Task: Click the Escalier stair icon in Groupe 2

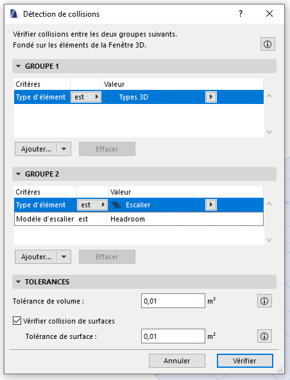Action: [x=116, y=205]
